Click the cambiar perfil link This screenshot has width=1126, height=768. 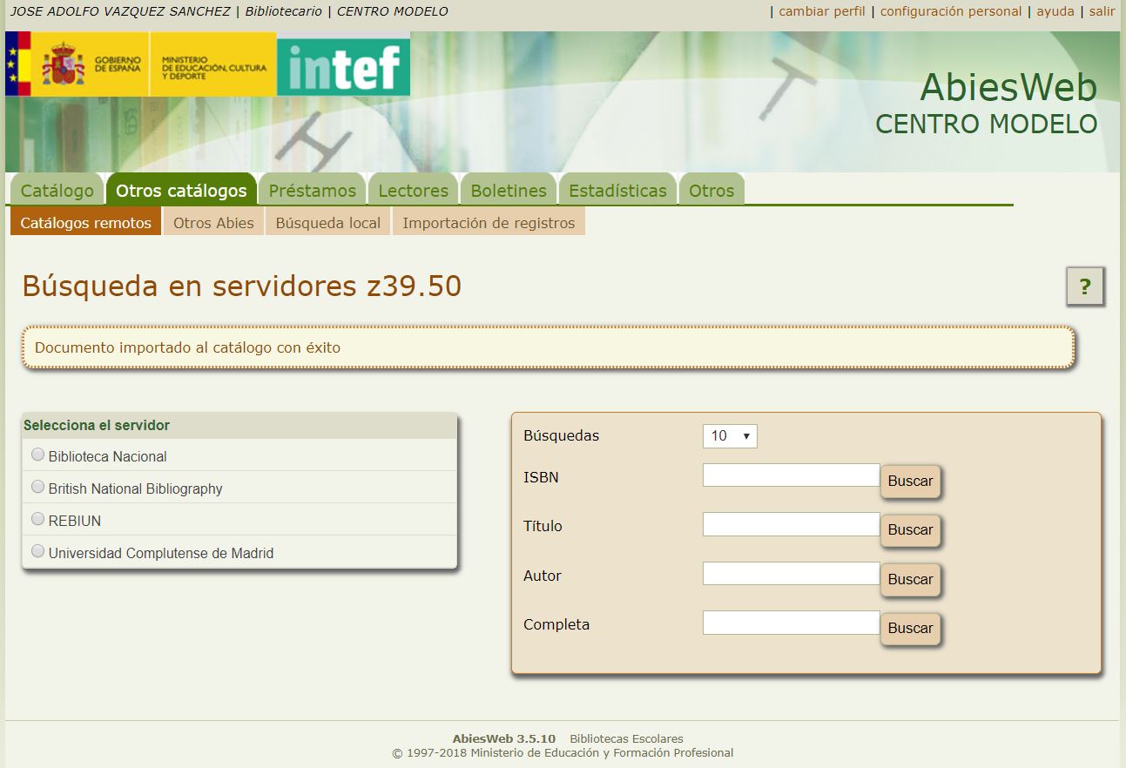click(822, 11)
